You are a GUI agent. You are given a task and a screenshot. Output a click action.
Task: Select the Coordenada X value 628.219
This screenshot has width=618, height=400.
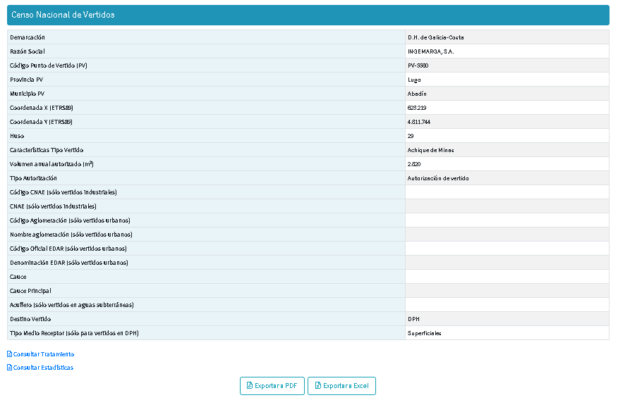point(417,108)
